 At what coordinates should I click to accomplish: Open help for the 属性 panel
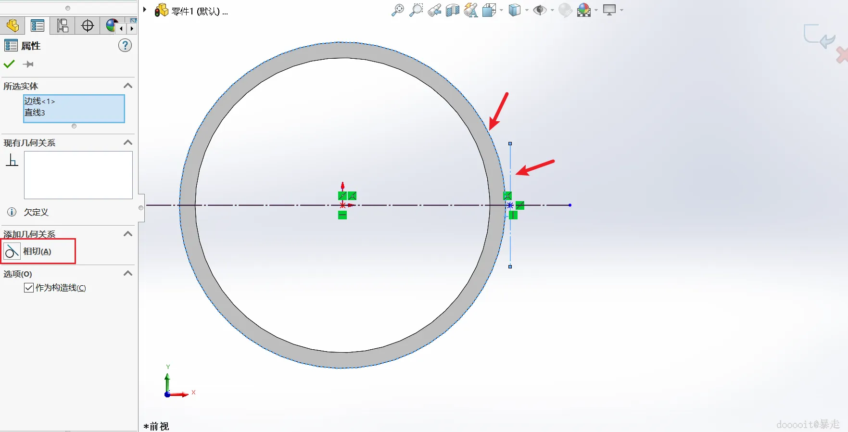(x=125, y=46)
